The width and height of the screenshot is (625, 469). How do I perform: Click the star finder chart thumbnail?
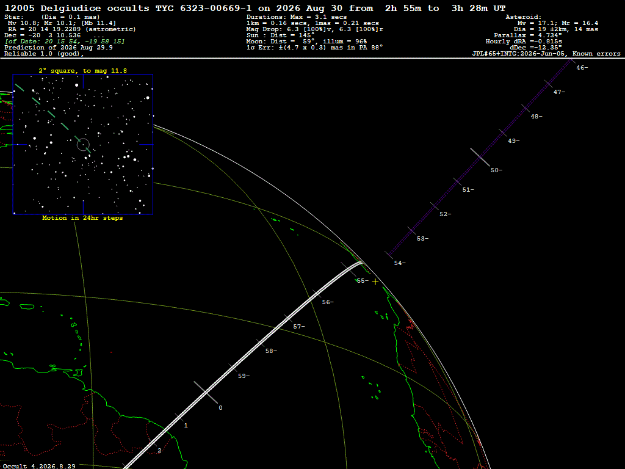83,144
